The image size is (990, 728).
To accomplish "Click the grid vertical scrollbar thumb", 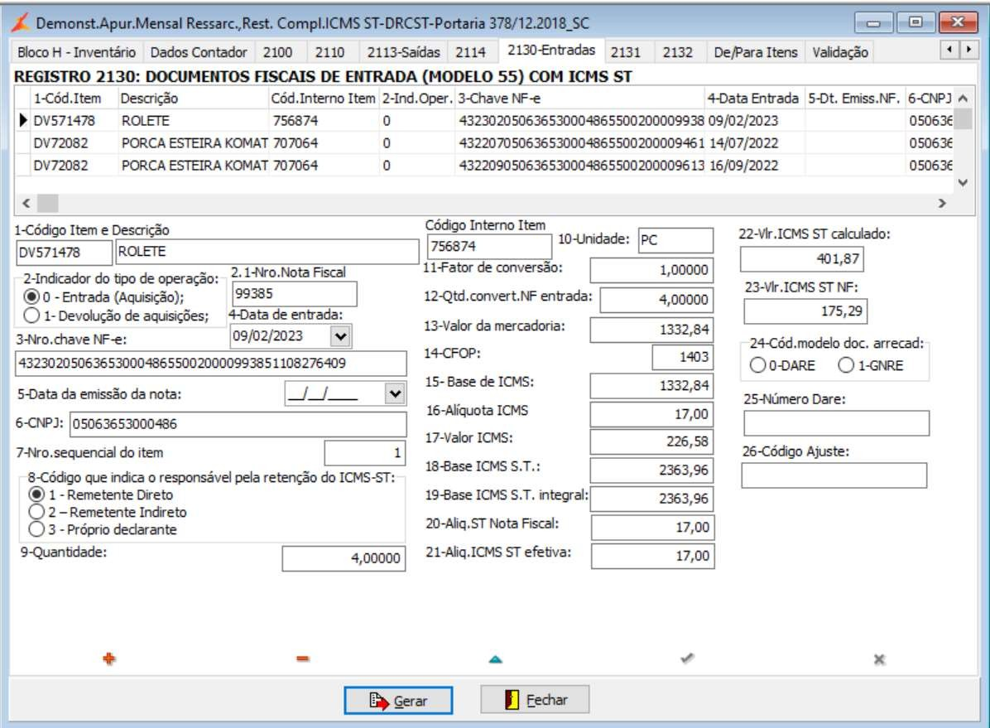I will 963,118.
